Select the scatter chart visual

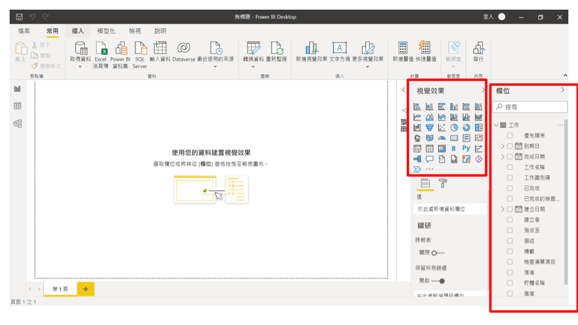[441, 128]
